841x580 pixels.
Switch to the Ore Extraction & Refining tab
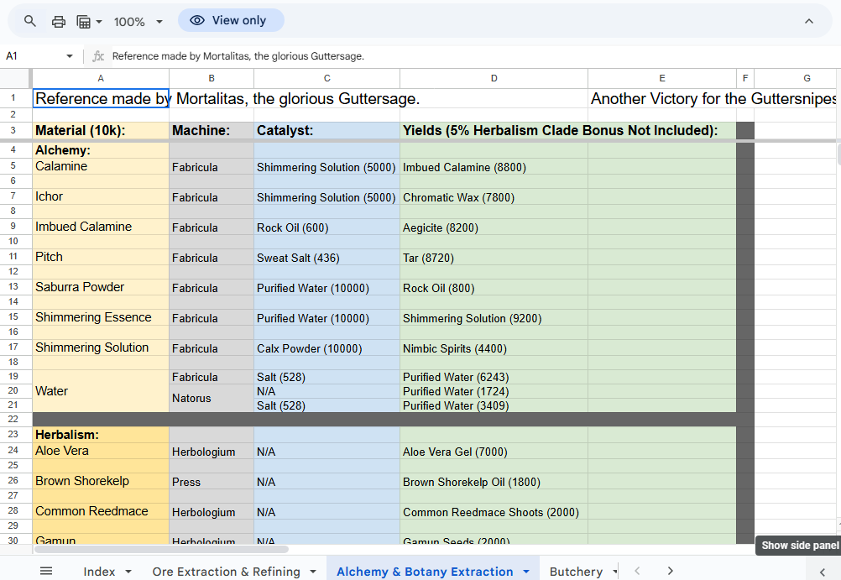[226, 572]
